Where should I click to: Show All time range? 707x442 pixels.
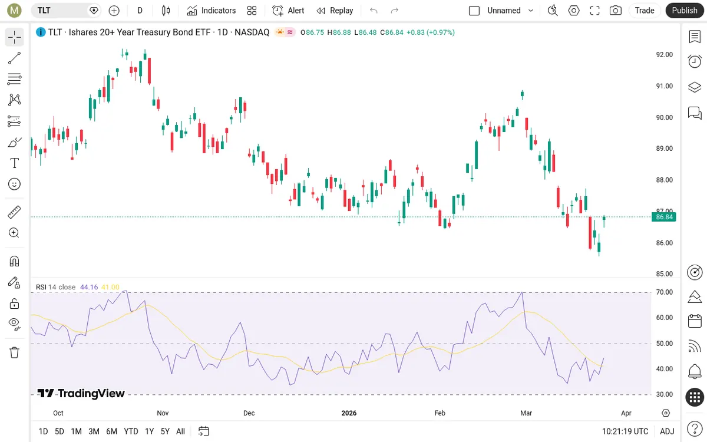[180, 431]
